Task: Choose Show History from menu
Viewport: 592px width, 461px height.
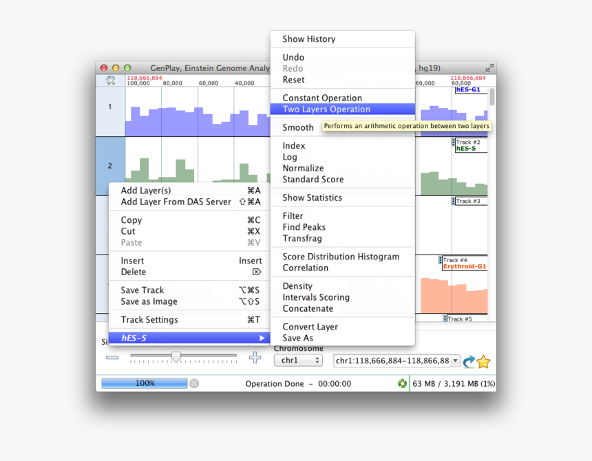Action: 342,39
